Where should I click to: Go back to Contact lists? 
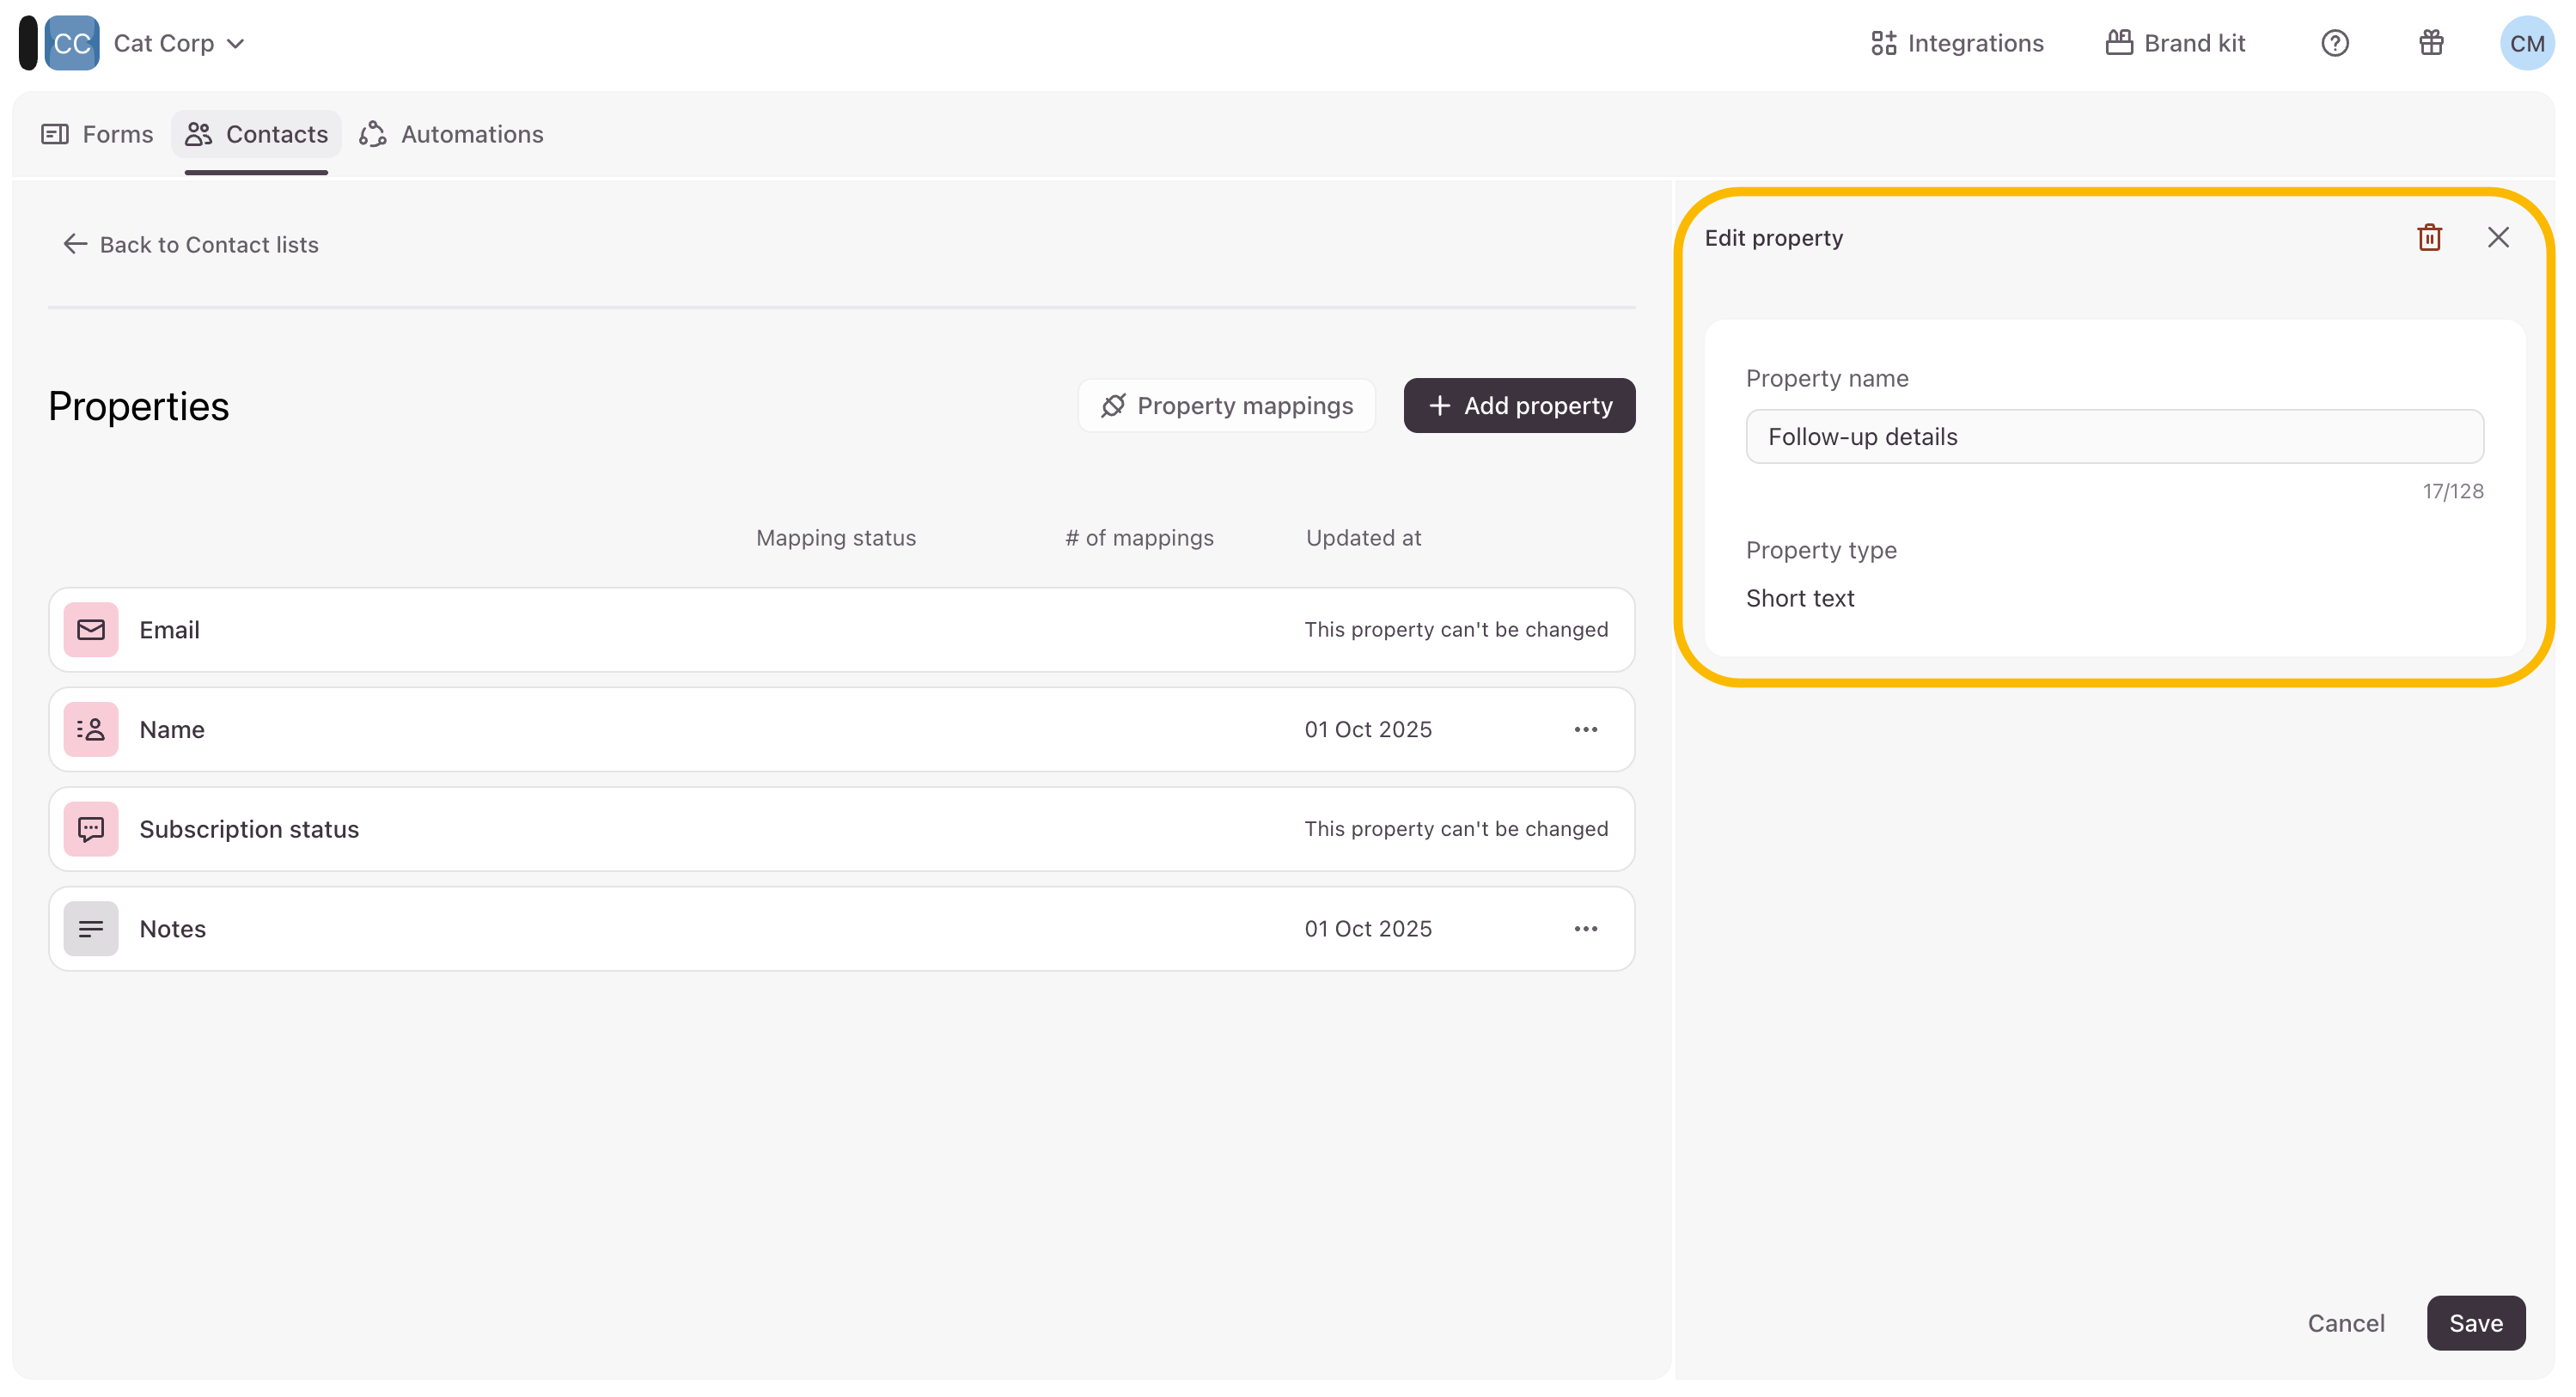point(191,244)
